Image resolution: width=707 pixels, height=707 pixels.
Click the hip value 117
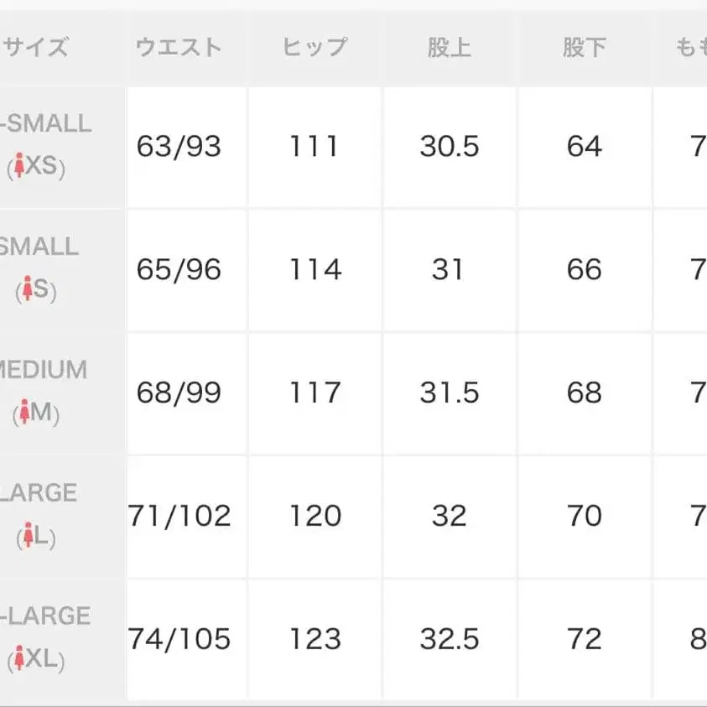[315, 392]
